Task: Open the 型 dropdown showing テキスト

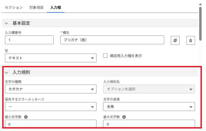Action: click(x=51, y=58)
